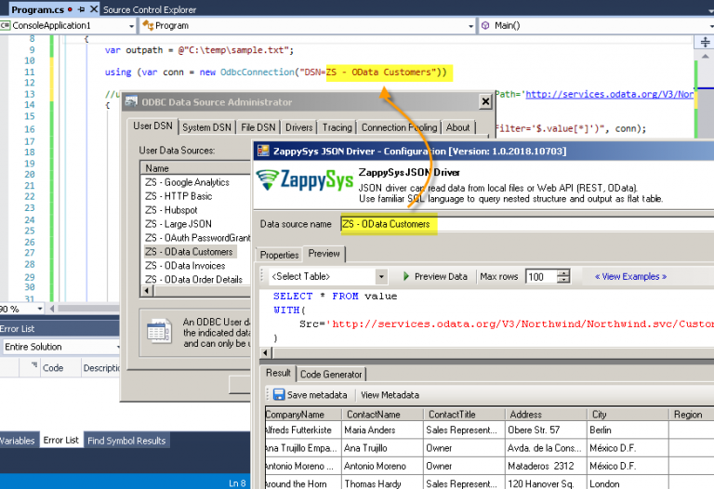Click the Data source name input field
Viewport: 714px width, 489px height.
point(527,224)
